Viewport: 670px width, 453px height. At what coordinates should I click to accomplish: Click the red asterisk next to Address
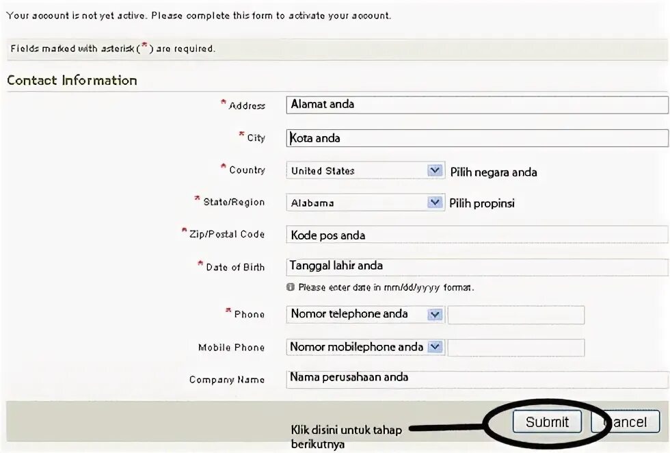tap(222, 102)
